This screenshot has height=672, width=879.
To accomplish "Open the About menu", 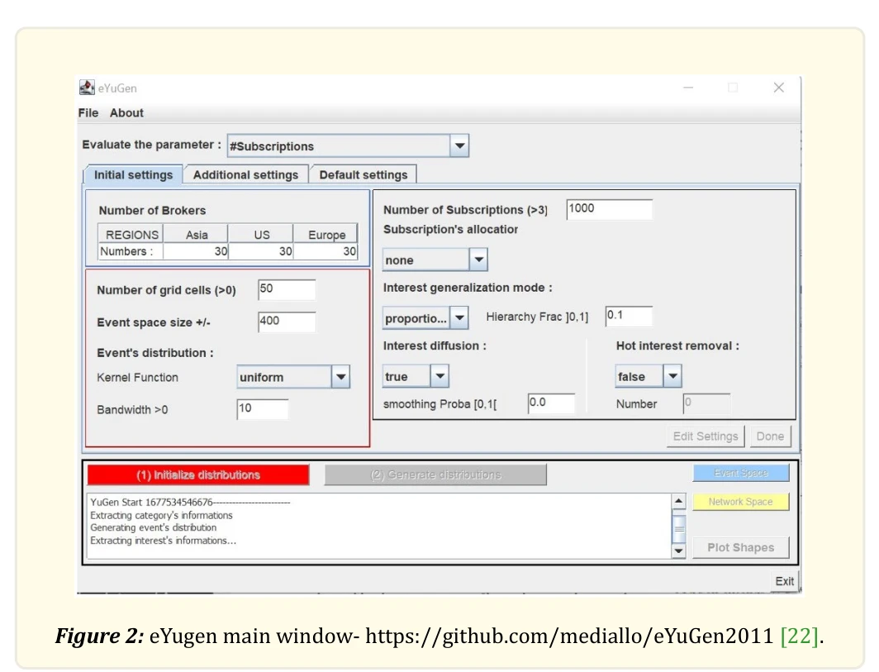I will 126,112.
